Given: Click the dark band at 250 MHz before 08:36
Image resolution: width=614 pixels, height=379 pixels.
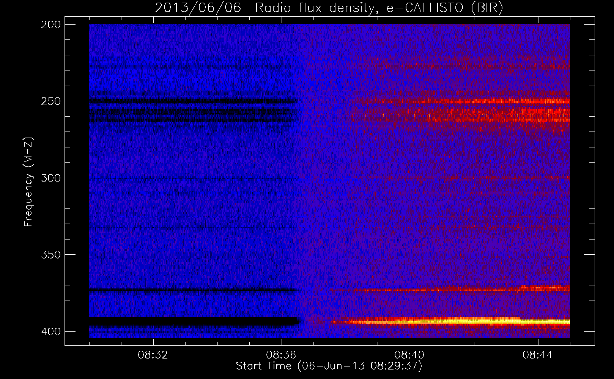Looking at the screenshot, I should [192, 101].
